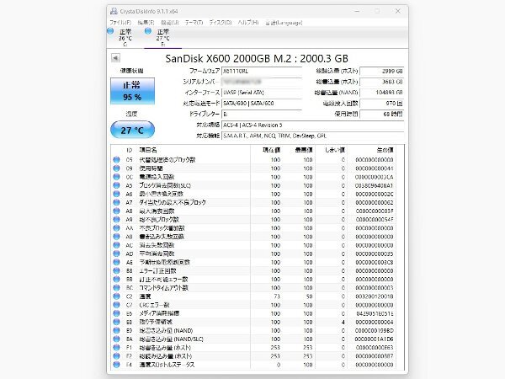Click status icon of row AA 不良ブロック増加数
Screen dimensions: 505x379
tap(116, 228)
